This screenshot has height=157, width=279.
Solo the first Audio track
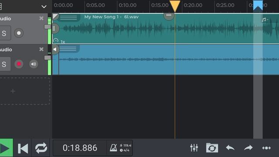[x=5, y=33]
